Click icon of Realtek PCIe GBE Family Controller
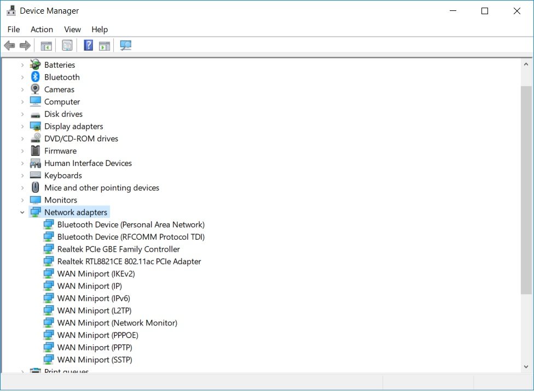The width and height of the screenshot is (534, 392). [49, 248]
